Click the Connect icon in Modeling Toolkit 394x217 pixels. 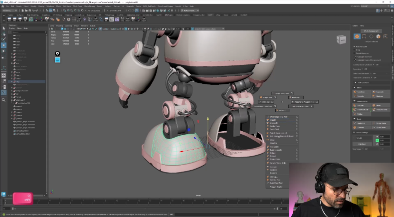click(x=355, y=128)
